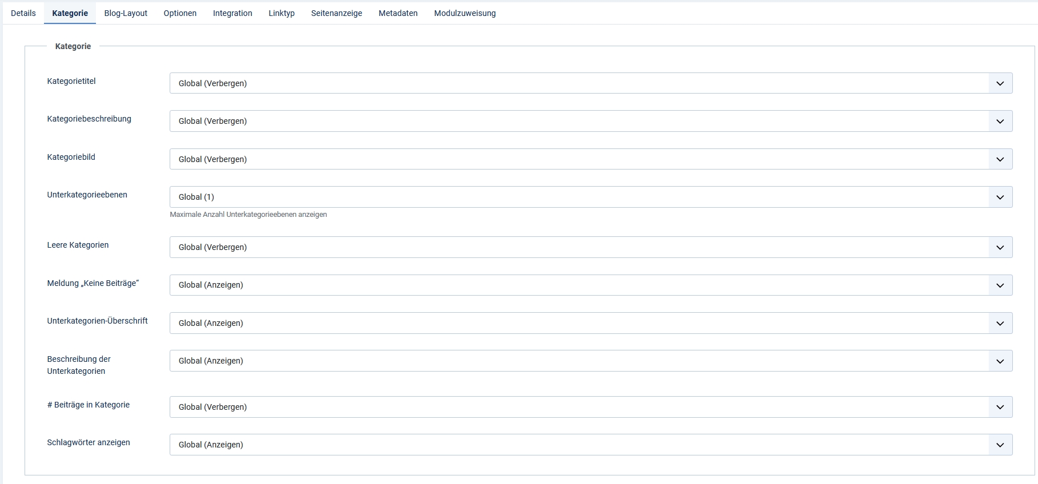Open the Seitenanzeige tab
Image resolution: width=1038 pixels, height=484 pixels.
[336, 13]
